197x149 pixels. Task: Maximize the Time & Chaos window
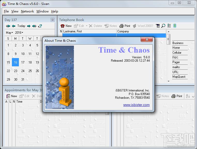pos(179,3)
